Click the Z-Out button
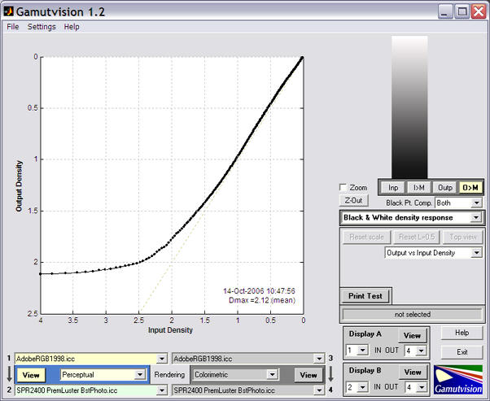This screenshot has width=490, height=401. (x=354, y=200)
